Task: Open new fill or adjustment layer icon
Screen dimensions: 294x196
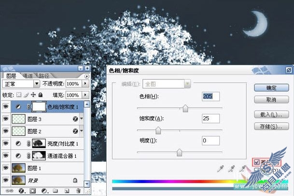Action: tap(44, 191)
